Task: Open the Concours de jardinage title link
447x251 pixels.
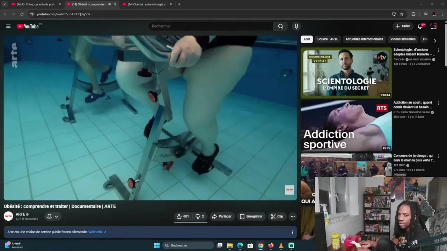Action: 414,158
